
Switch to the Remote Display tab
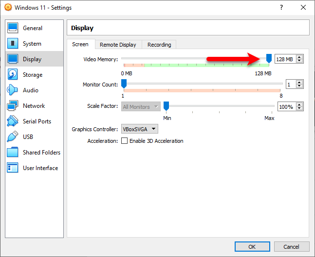(118, 45)
